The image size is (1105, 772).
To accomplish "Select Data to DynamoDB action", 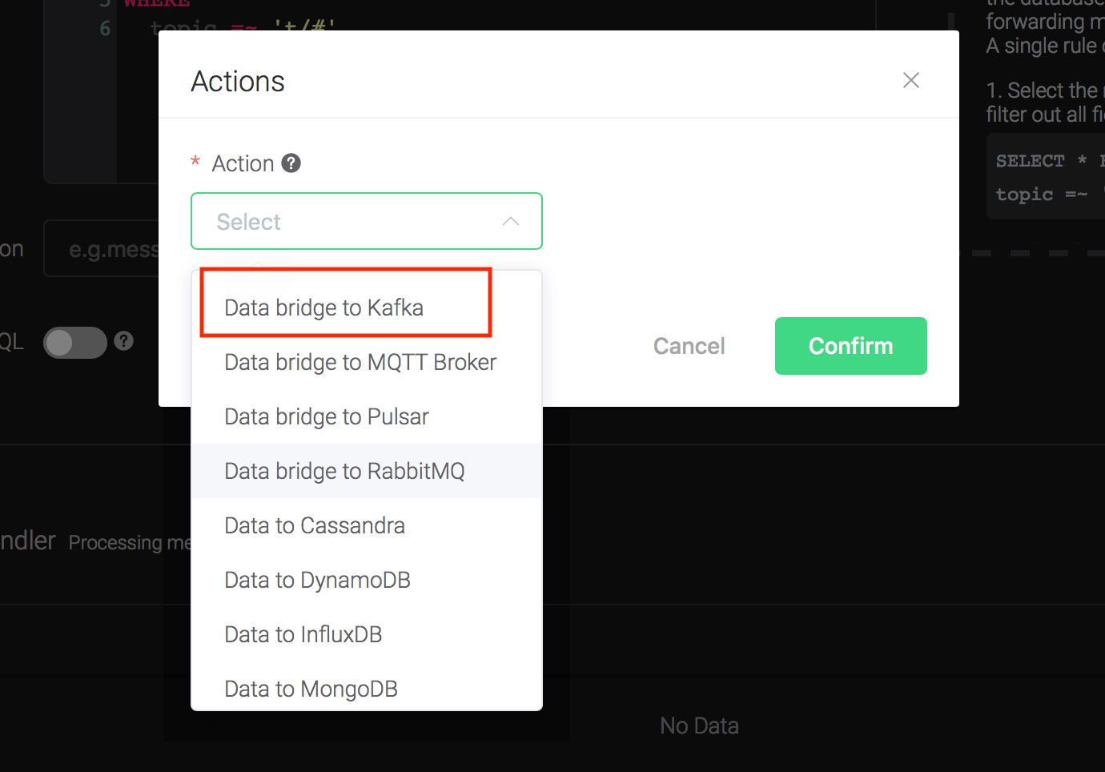I will [x=317, y=580].
